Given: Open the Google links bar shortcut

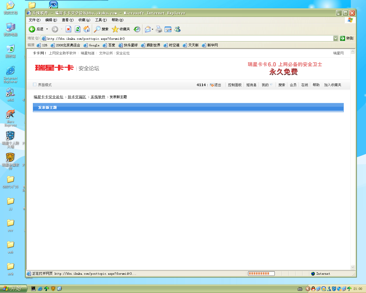Looking at the screenshot, I should (x=91, y=45).
